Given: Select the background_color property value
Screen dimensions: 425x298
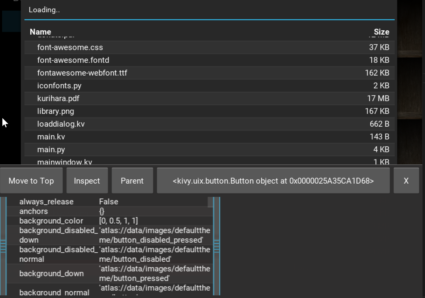Looking at the screenshot, I should click(x=119, y=221).
